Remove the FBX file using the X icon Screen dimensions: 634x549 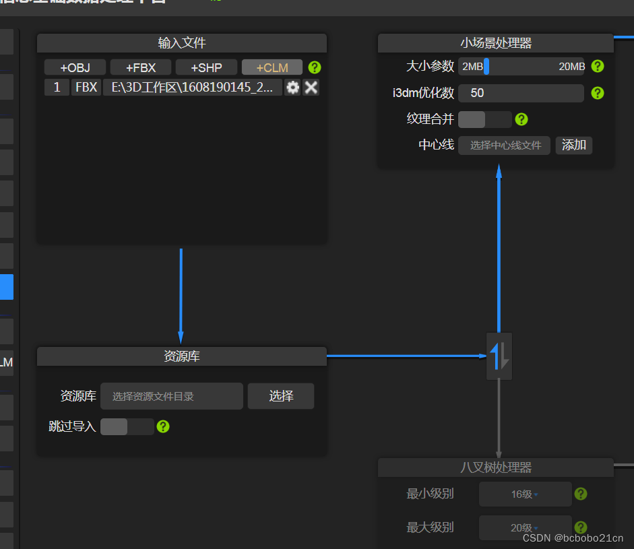311,87
